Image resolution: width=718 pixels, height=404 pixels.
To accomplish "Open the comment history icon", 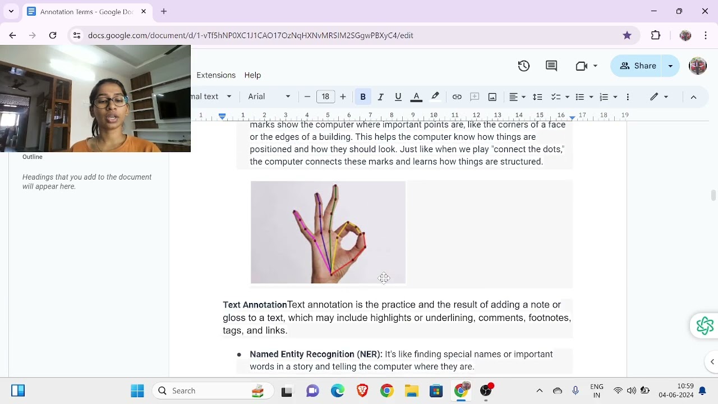I will [x=551, y=66].
